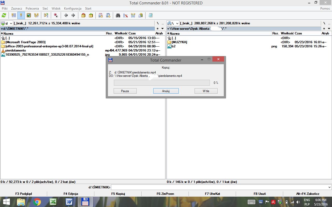Viewport: 332px width, 207px height.
Task: Go to parent directory in the left panel
Action: (x=163, y=23)
